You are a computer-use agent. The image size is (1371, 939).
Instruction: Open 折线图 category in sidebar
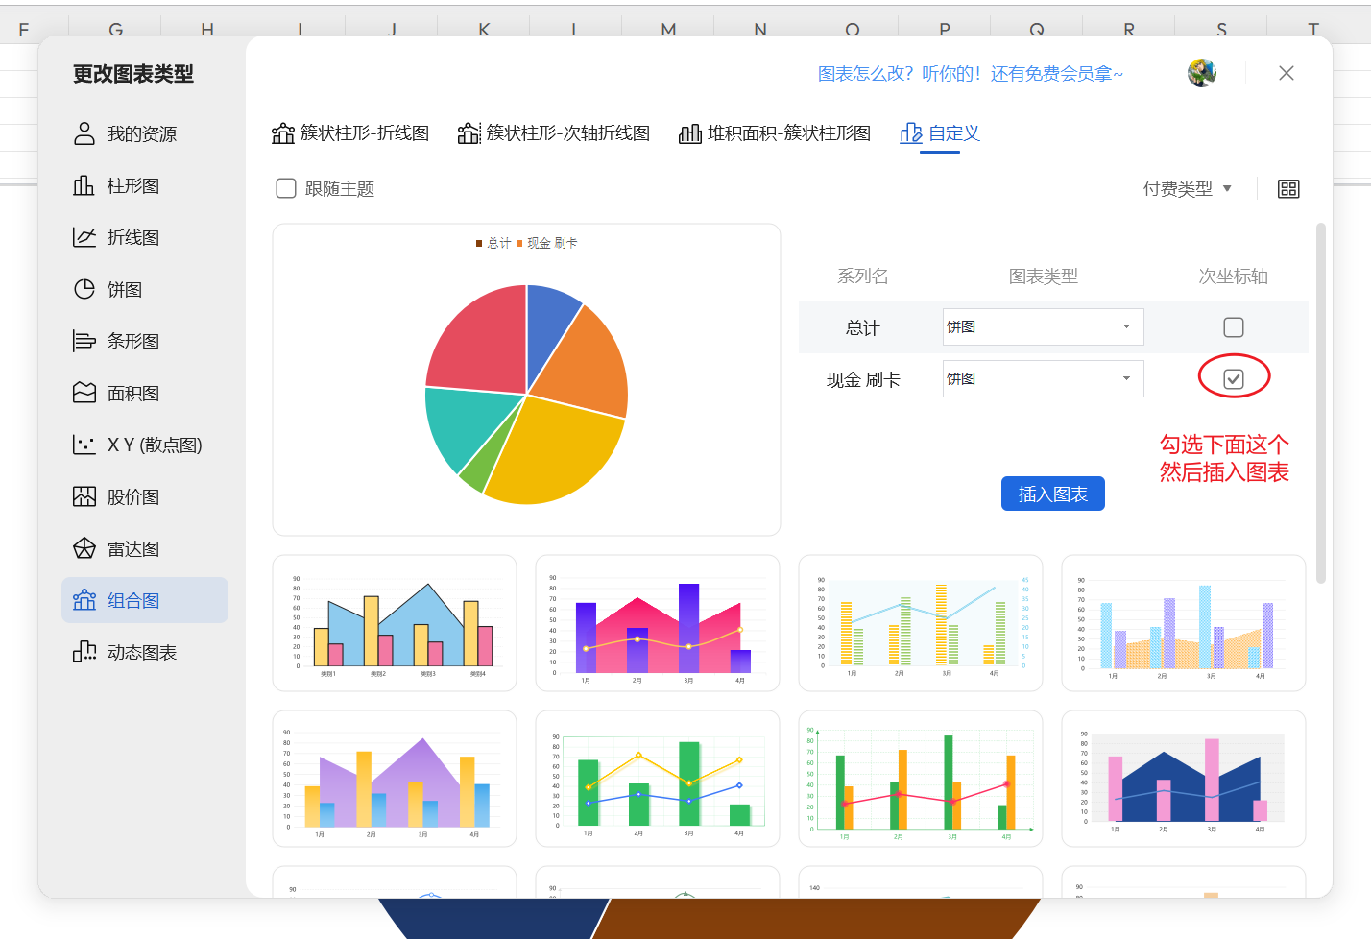[x=145, y=237]
